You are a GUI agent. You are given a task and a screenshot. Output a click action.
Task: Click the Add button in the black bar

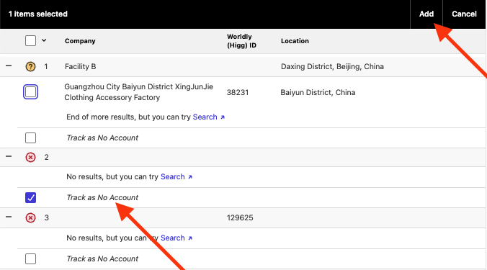[426, 14]
